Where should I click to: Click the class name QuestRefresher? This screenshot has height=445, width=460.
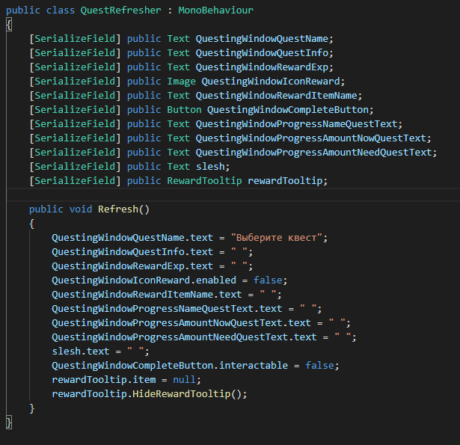click(120, 10)
